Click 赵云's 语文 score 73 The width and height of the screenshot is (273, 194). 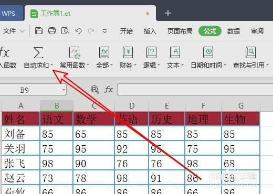(x=57, y=178)
